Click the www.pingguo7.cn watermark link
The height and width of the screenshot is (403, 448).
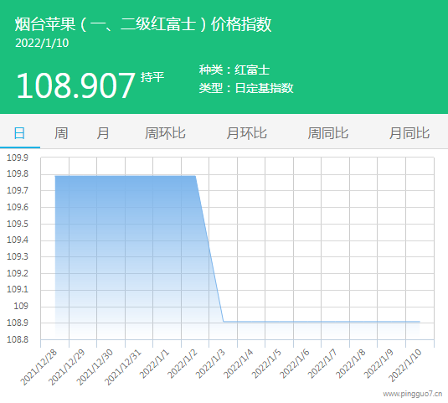[413, 394]
